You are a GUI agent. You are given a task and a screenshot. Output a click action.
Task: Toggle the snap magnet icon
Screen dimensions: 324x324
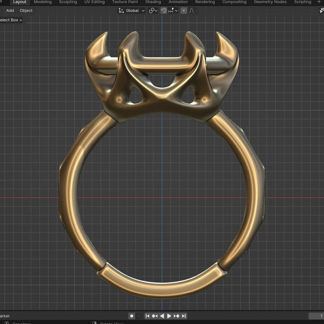pos(164,11)
